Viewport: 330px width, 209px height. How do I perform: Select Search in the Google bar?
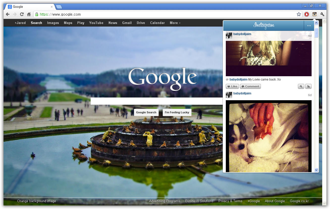[x=36, y=23]
